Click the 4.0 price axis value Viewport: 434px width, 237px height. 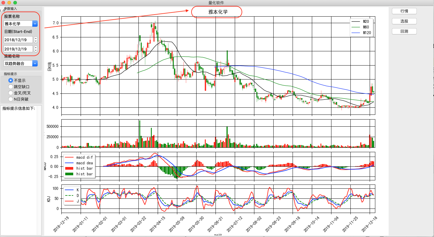point(55,107)
